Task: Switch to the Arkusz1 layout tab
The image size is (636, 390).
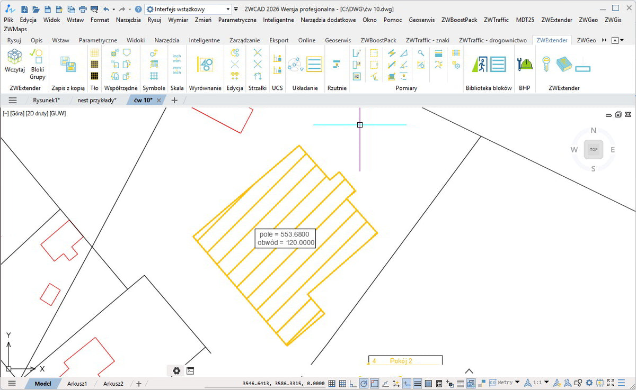Action: tap(77, 384)
